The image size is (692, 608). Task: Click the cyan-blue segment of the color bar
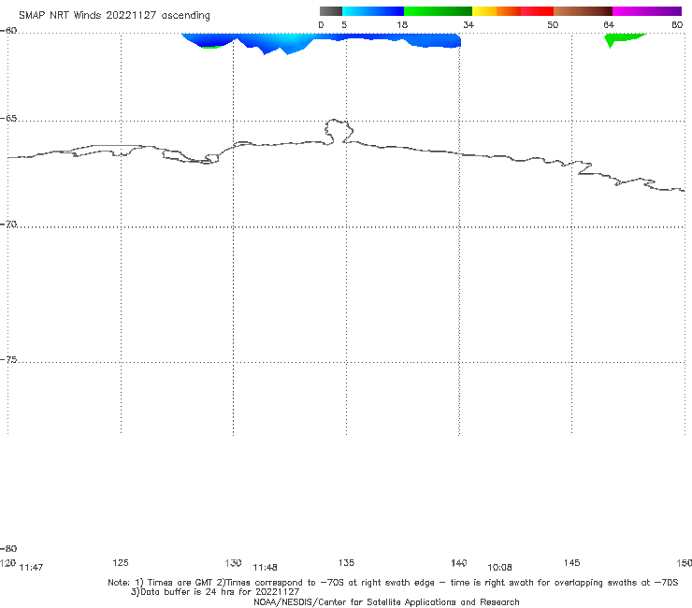pyautogui.click(x=373, y=11)
